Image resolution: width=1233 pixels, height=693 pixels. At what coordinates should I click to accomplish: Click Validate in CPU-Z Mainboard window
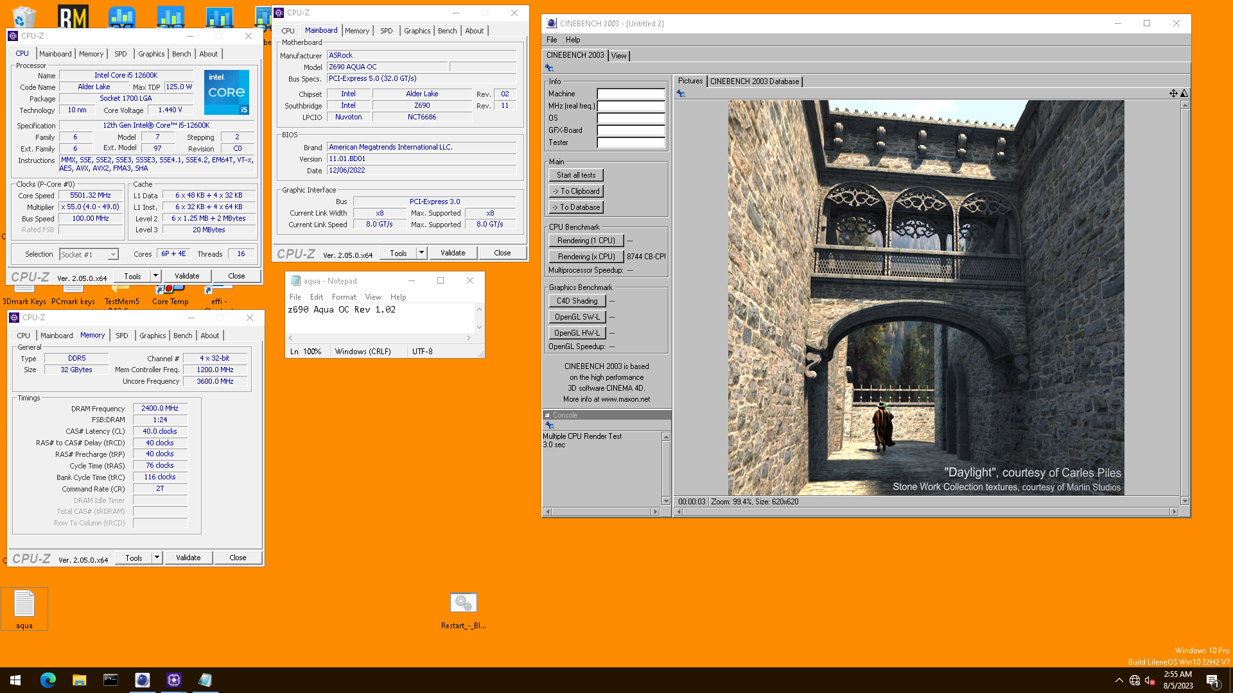click(453, 253)
